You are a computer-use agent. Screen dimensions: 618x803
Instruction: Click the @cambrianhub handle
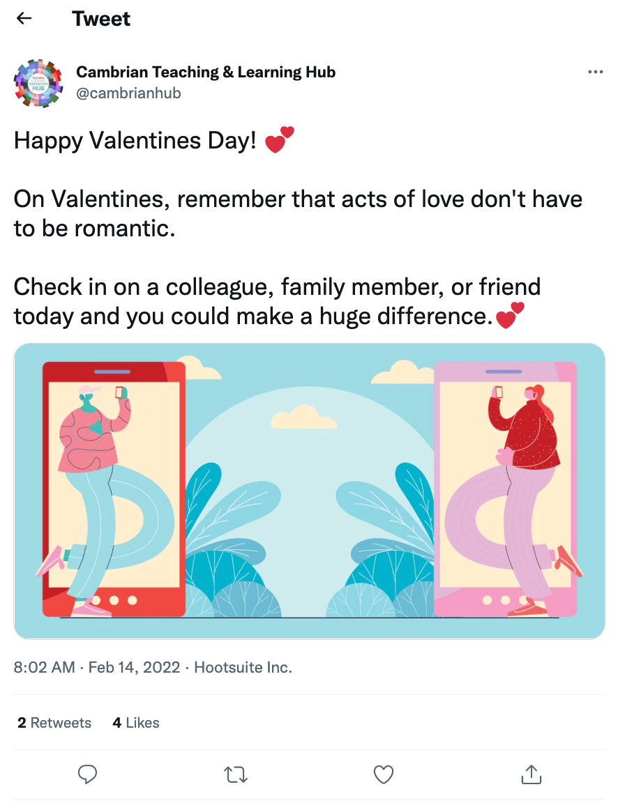(x=128, y=93)
